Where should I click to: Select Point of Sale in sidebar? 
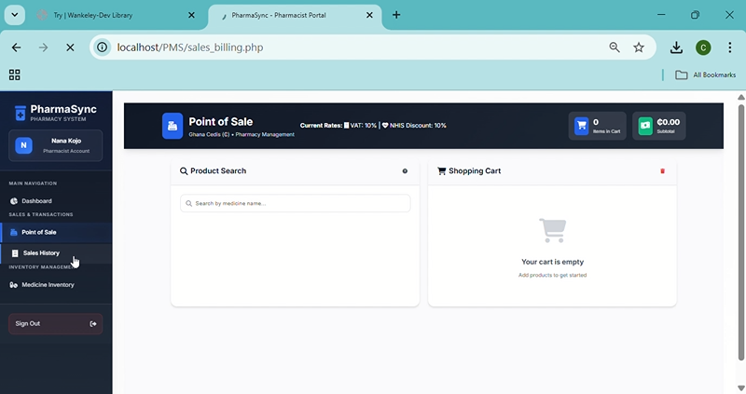pyautogui.click(x=56, y=233)
